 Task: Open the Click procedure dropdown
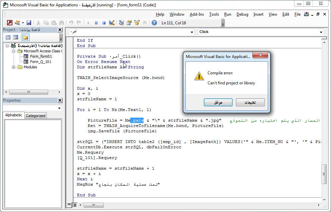click(321, 32)
